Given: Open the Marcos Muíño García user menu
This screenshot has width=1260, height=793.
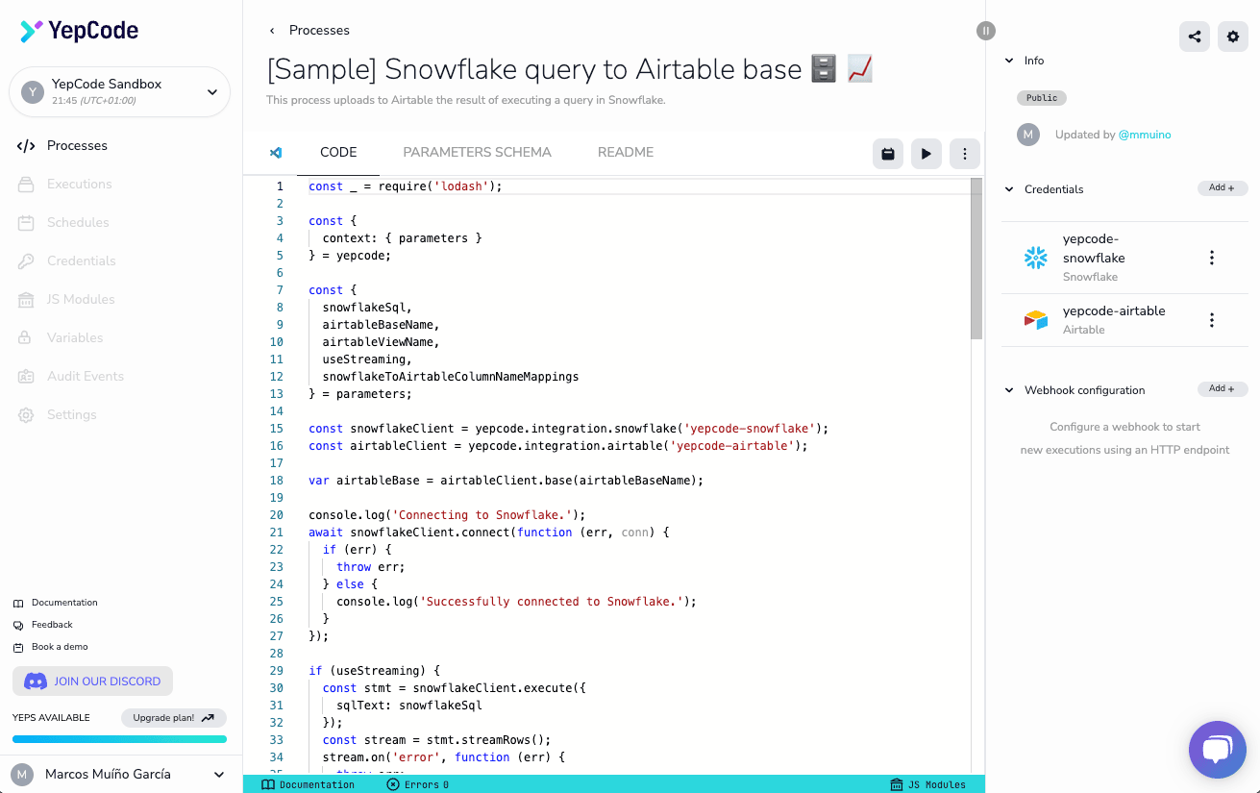Looking at the screenshot, I should click(119, 774).
